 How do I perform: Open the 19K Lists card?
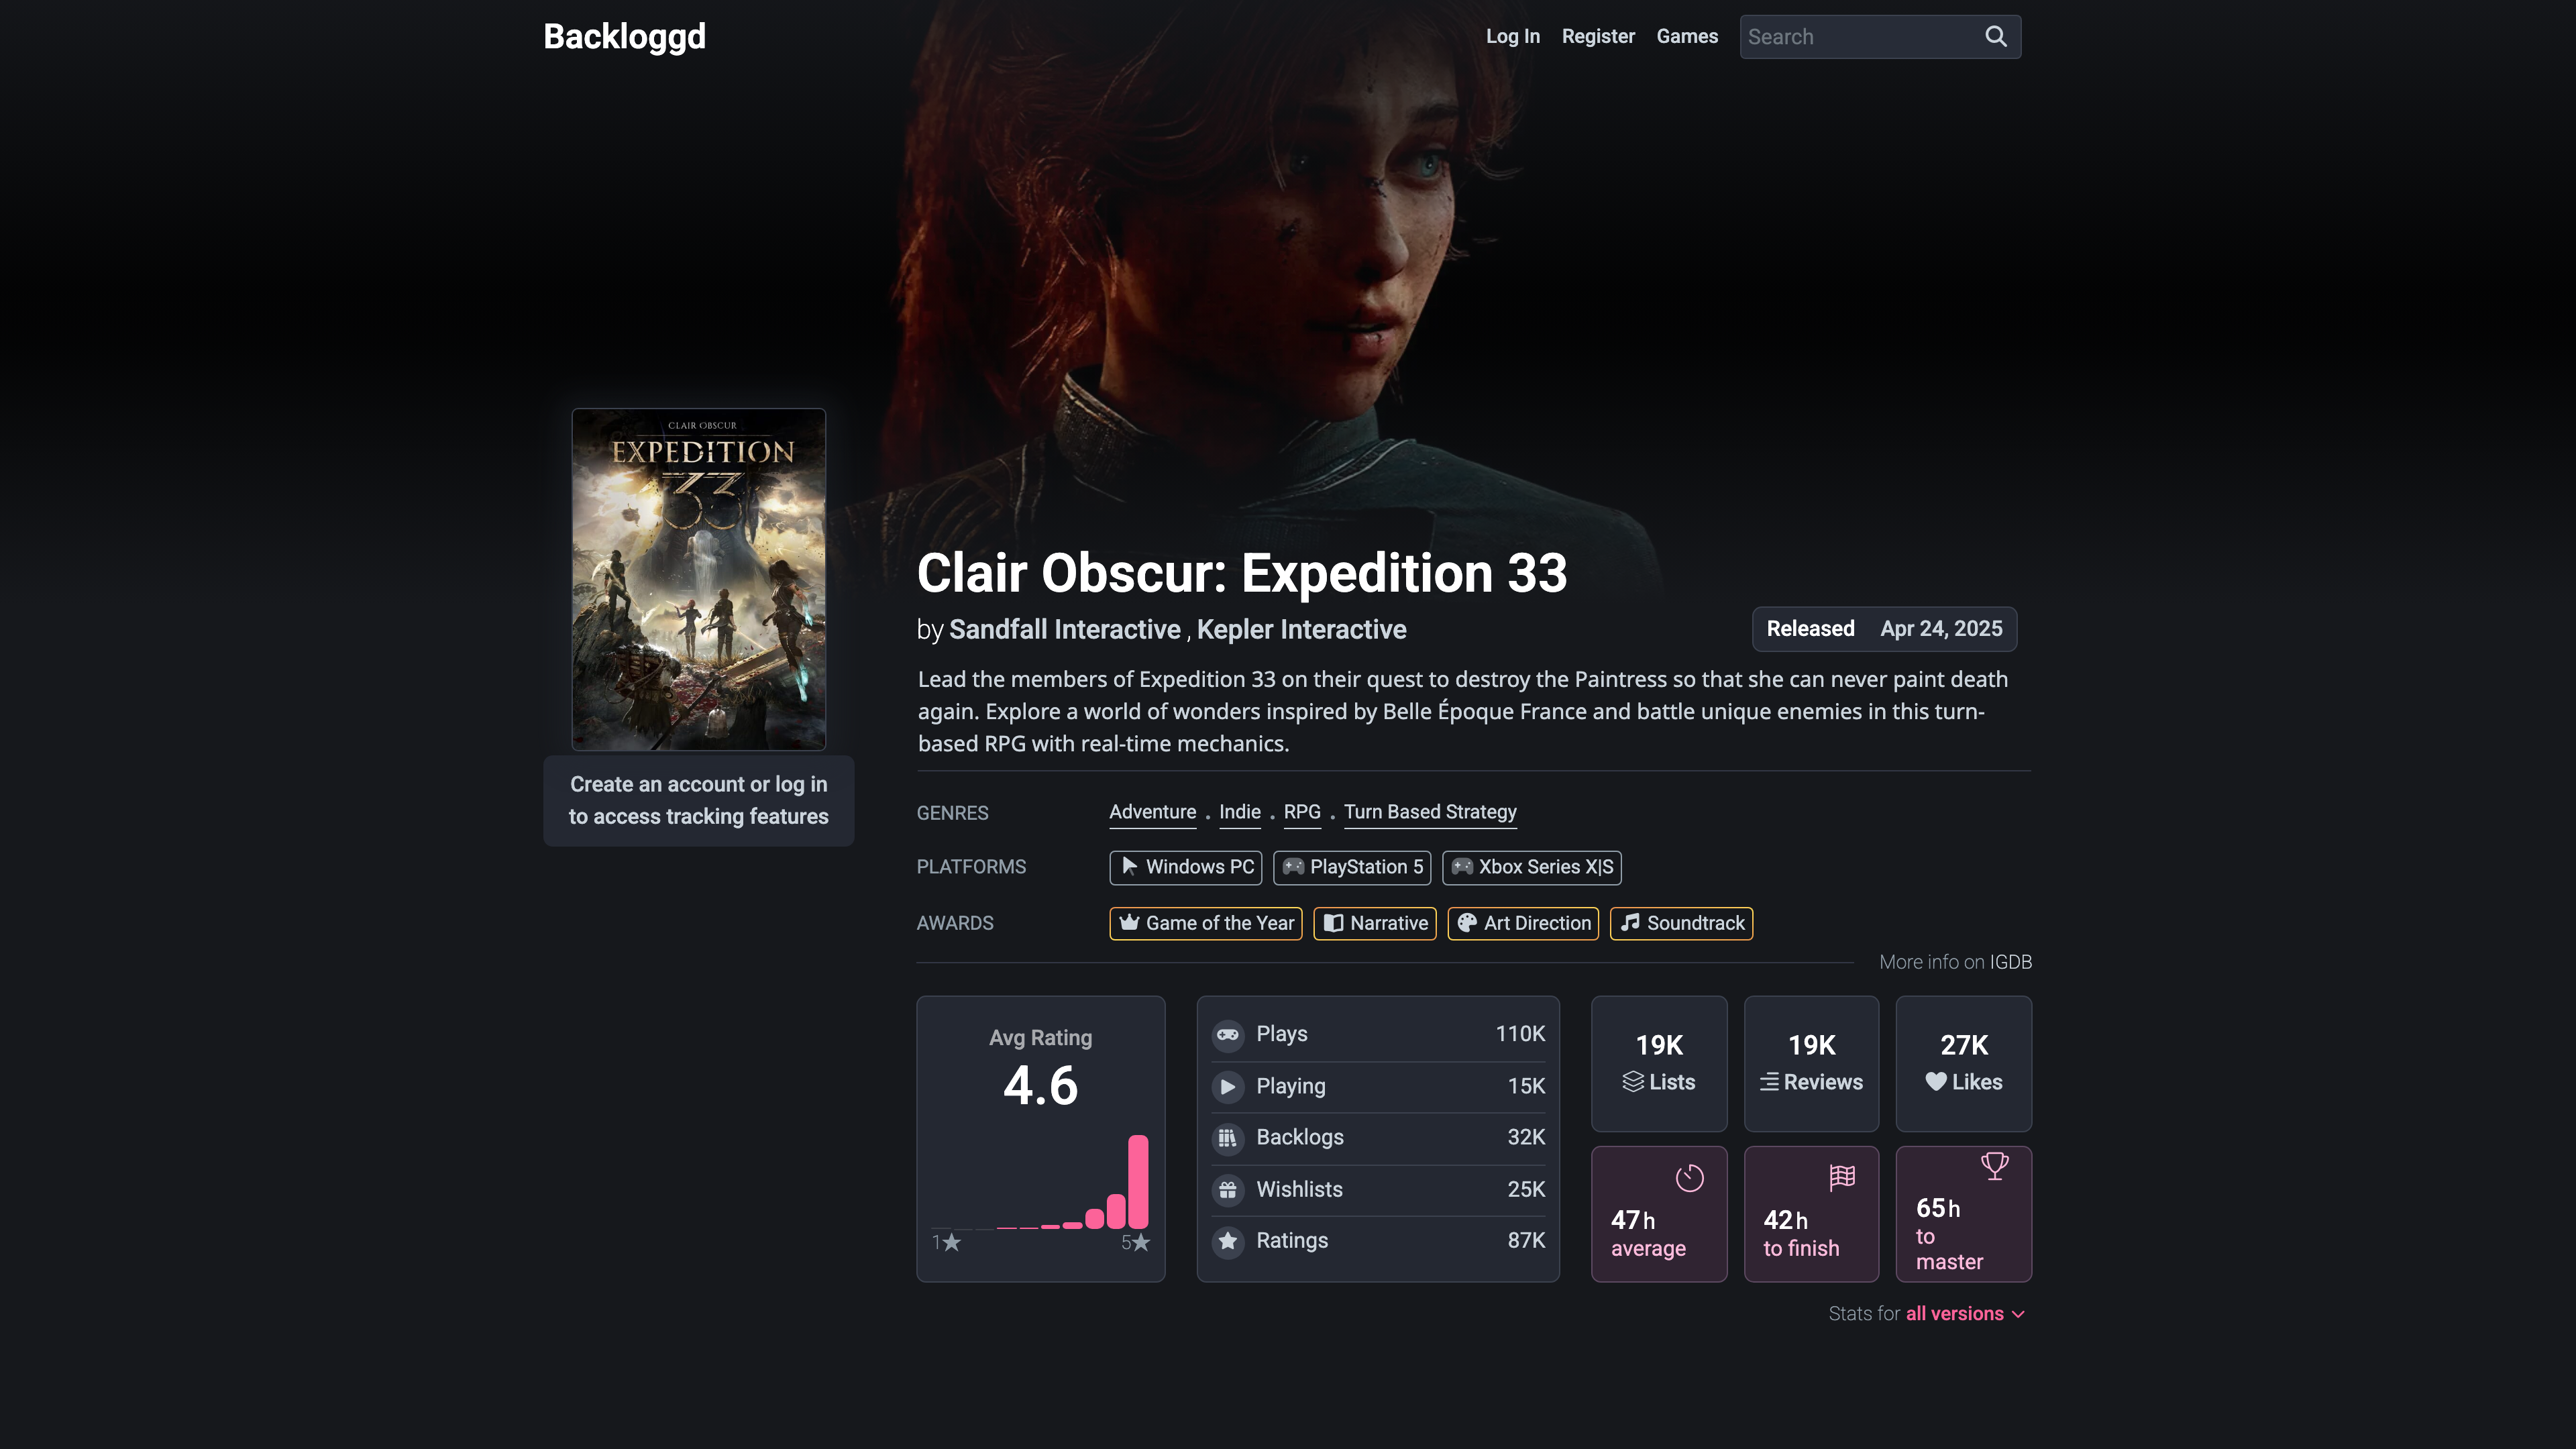[1659, 1063]
